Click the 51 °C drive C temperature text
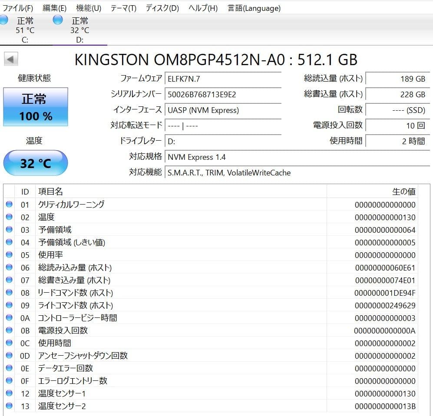This screenshot has width=433, height=416. point(25,30)
